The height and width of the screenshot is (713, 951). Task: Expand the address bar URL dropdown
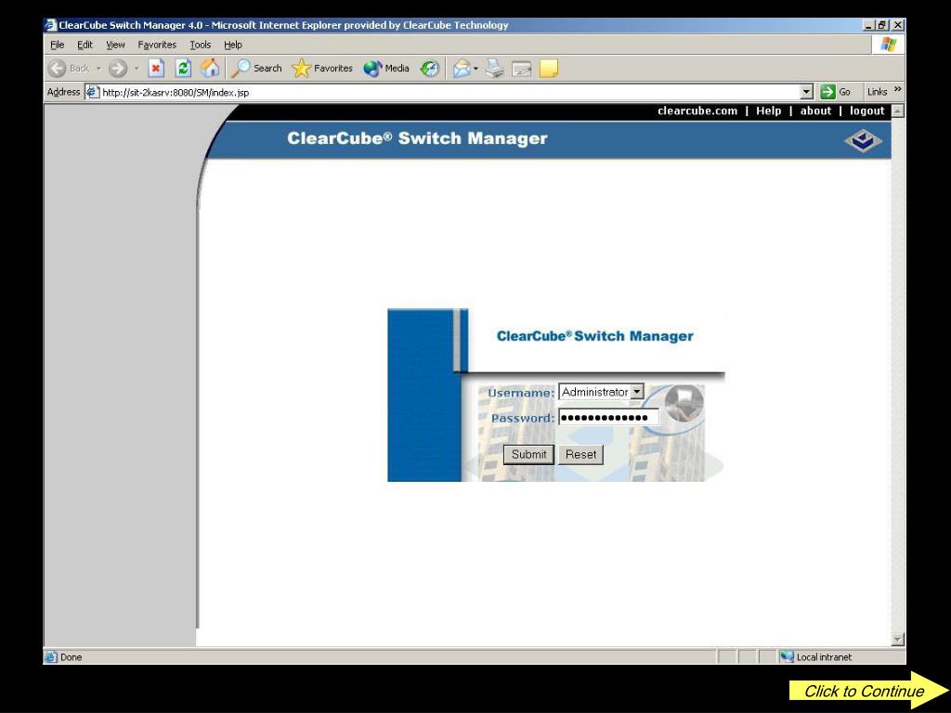pos(806,92)
